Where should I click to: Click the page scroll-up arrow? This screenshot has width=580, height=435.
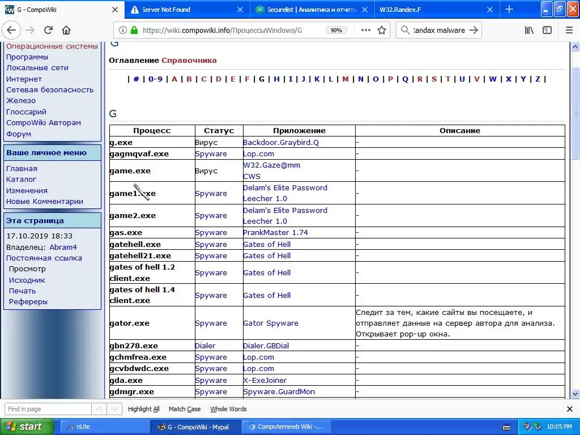pyautogui.click(x=575, y=47)
